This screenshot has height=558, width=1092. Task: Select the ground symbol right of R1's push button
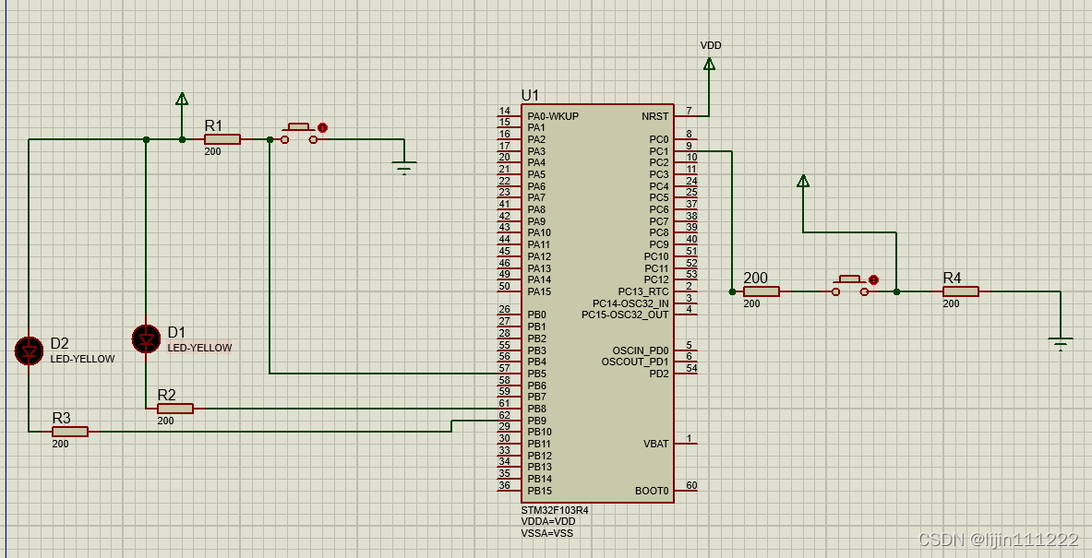pos(404,167)
